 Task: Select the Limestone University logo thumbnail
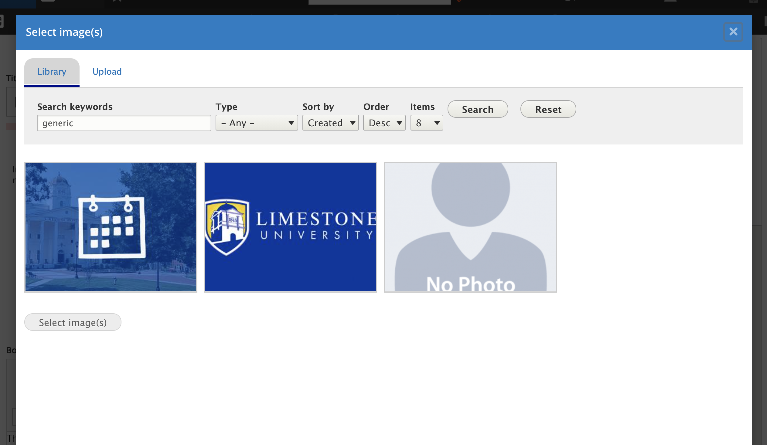click(x=290, y=227)
